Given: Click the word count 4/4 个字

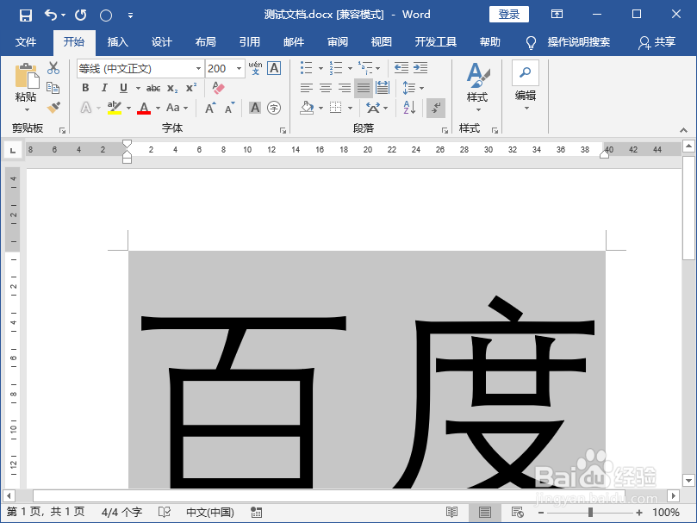Looking at the screenshot, I should (x=121, y=513).
